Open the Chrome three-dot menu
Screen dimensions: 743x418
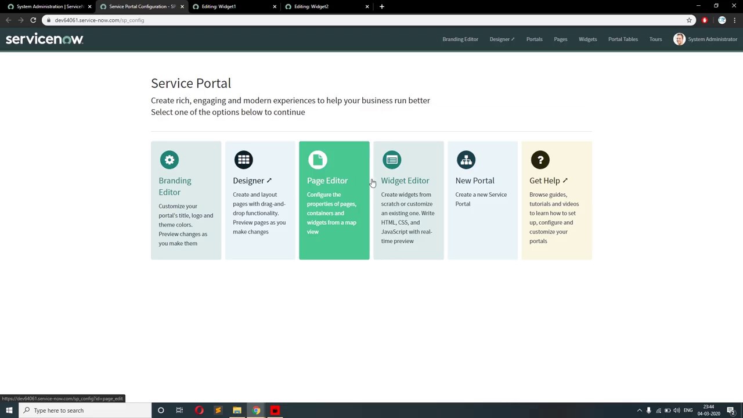(735, 20)
